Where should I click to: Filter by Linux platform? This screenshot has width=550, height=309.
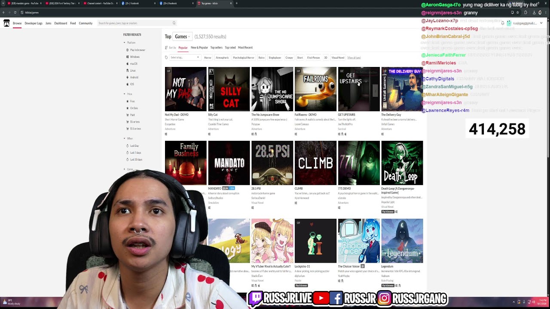(x=131, y=70)
